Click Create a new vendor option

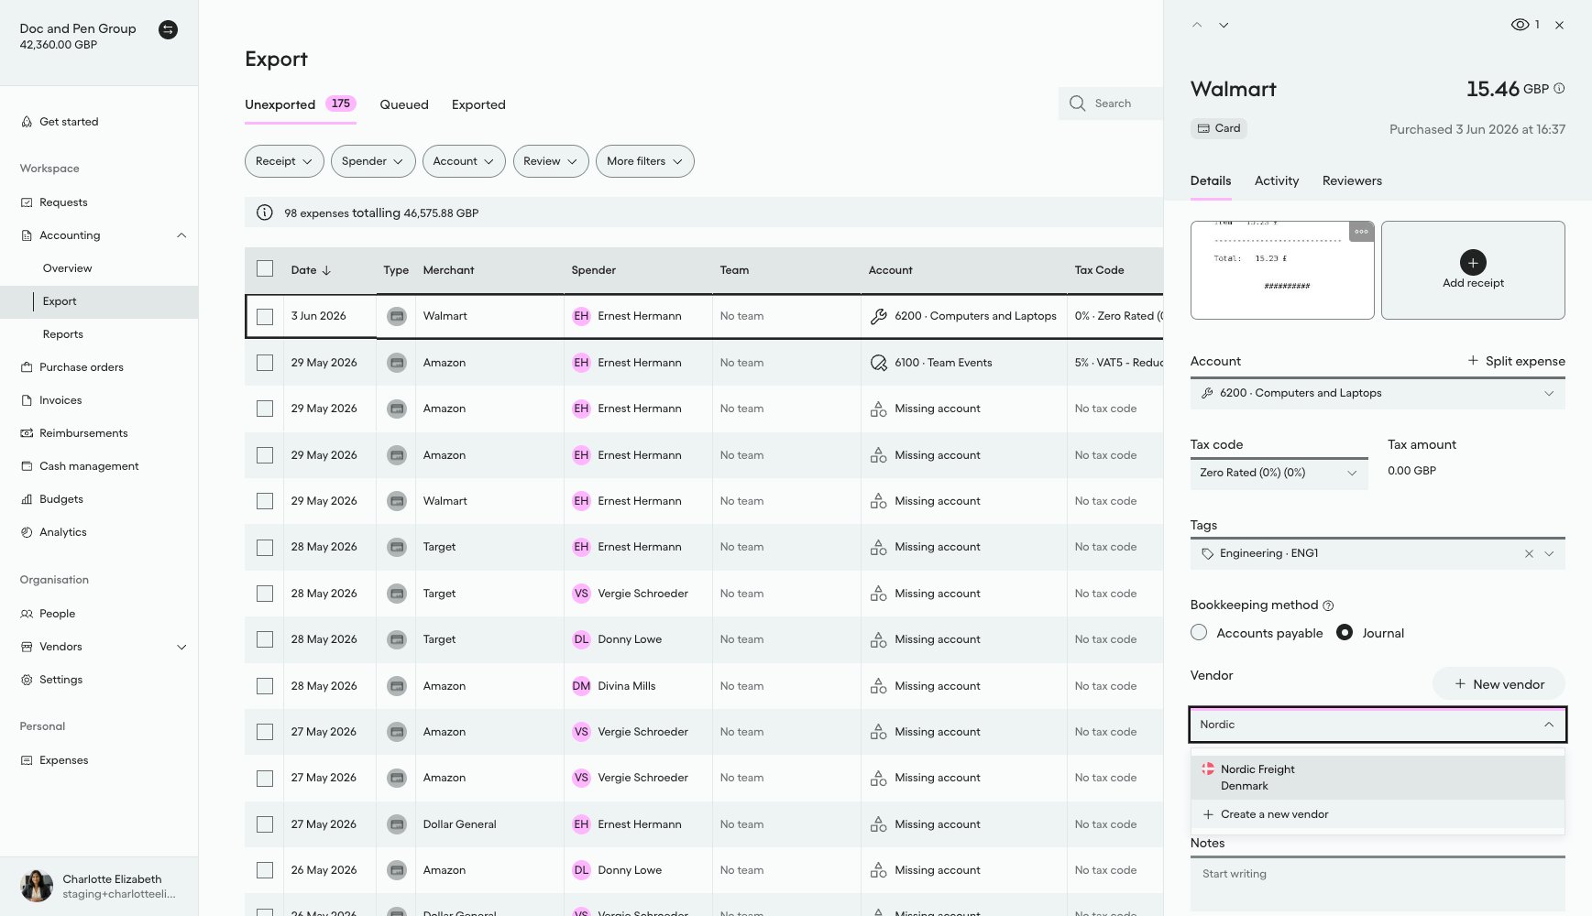pos(1378,814)
